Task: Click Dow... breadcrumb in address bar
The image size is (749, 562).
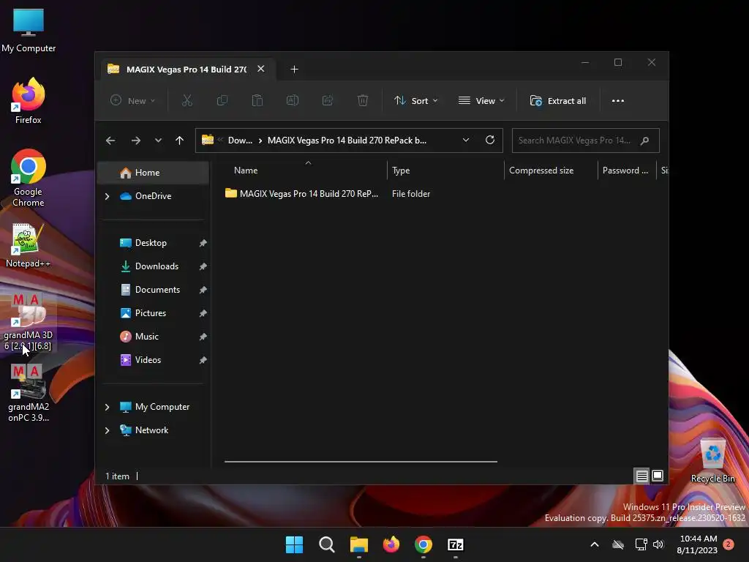Action: (x=240, y=140)
